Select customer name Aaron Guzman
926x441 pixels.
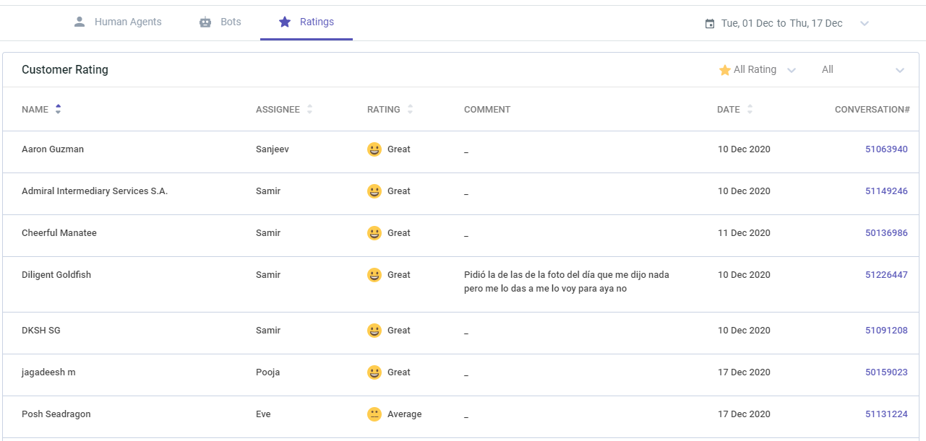tap(53, 149)
